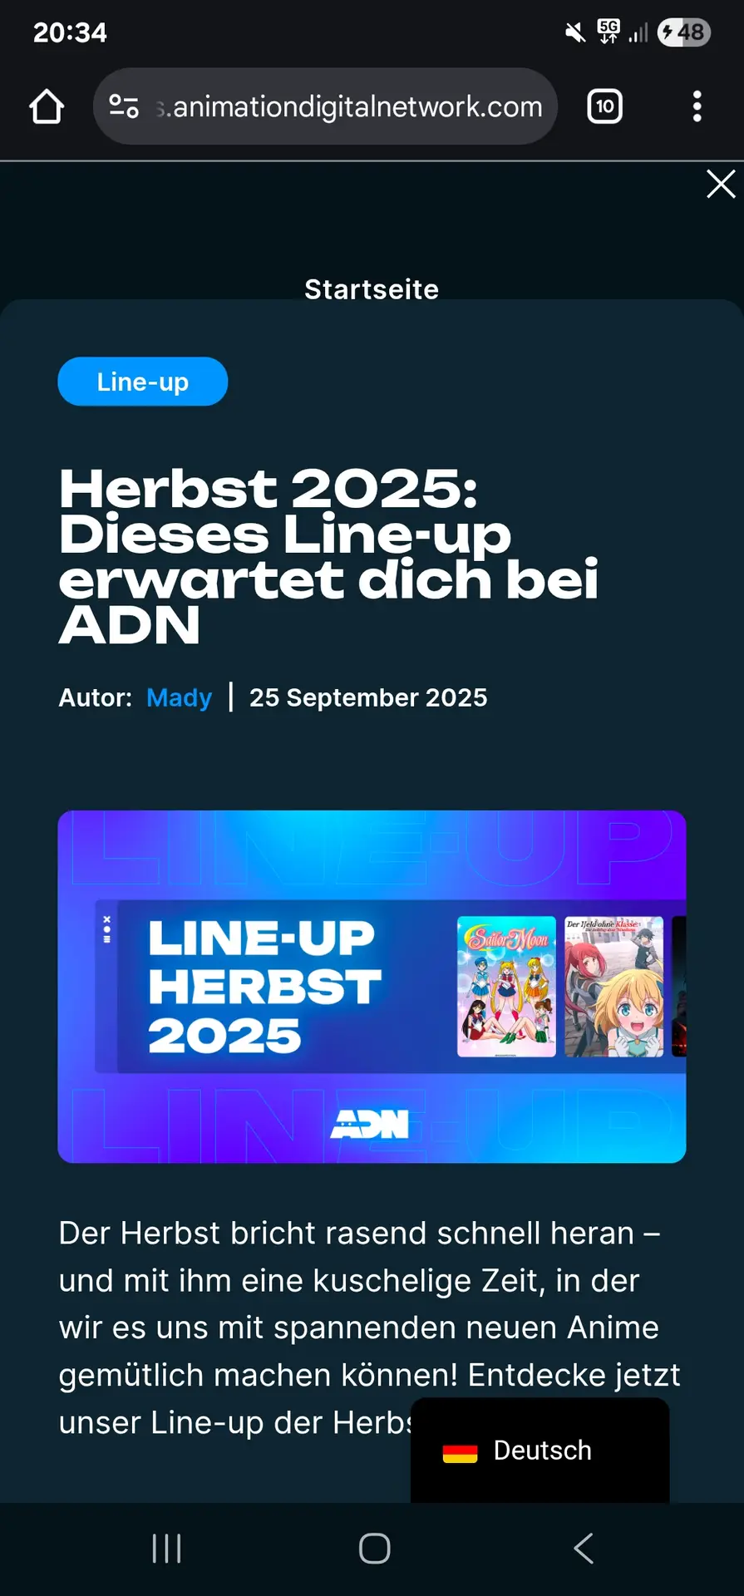Open the tab switcher showing 10 tabs
The image size is (744, 1596).
coord(604,106)
